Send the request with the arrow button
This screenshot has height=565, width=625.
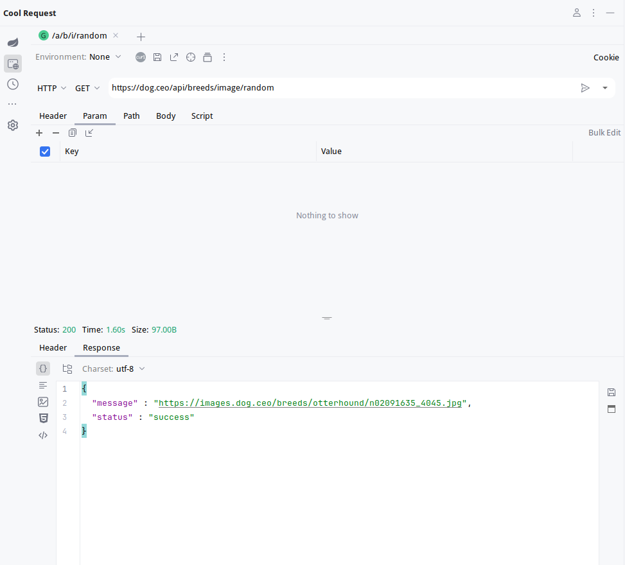pos(585,88)
